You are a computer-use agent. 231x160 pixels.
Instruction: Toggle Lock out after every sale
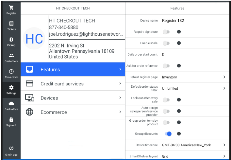[166, 100]
